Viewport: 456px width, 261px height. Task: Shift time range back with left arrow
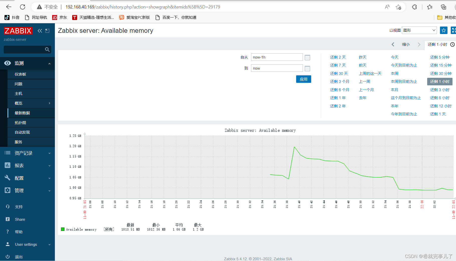tap(393, 45)
